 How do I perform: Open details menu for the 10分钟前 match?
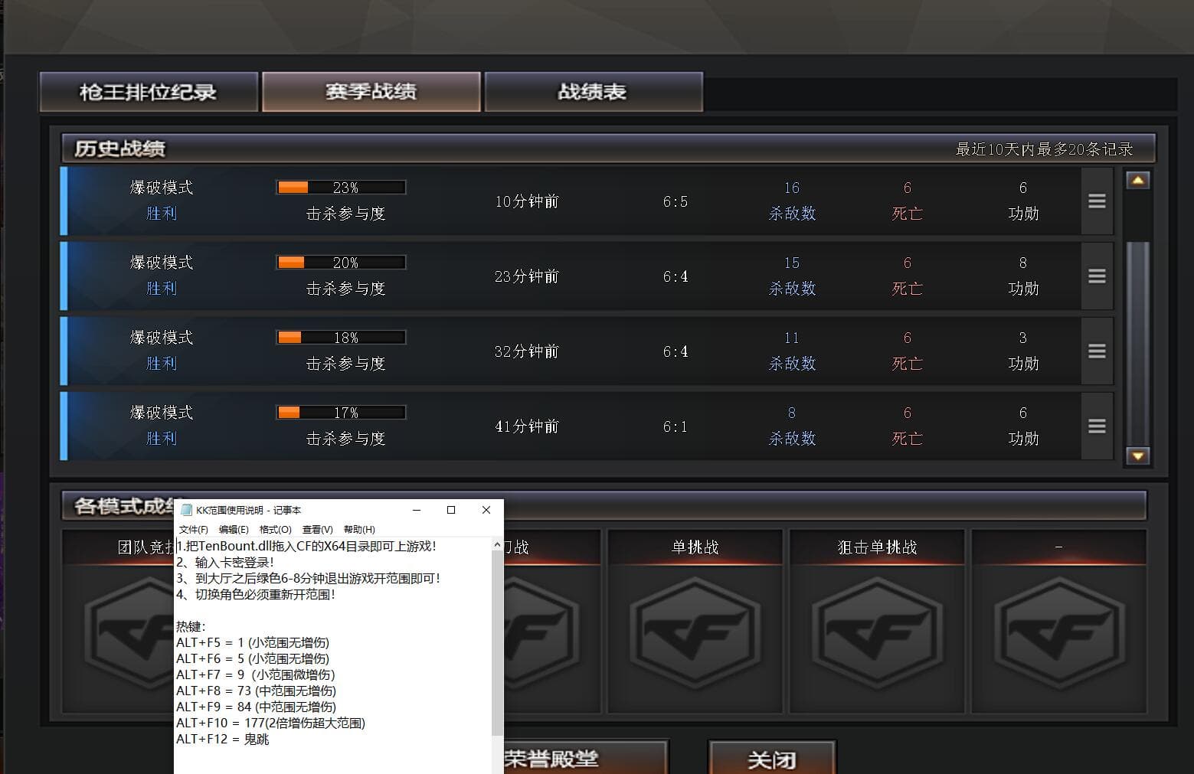(1097, 201)
